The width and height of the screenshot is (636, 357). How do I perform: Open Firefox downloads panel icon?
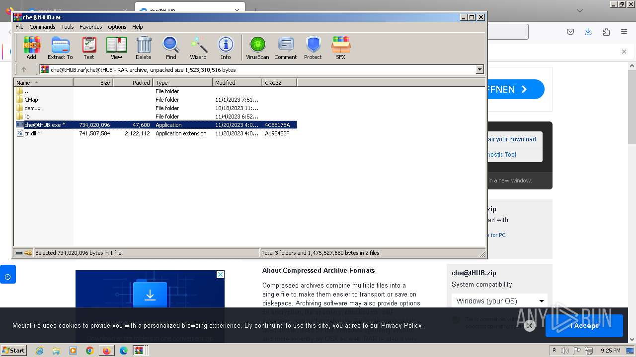(588, 32)
